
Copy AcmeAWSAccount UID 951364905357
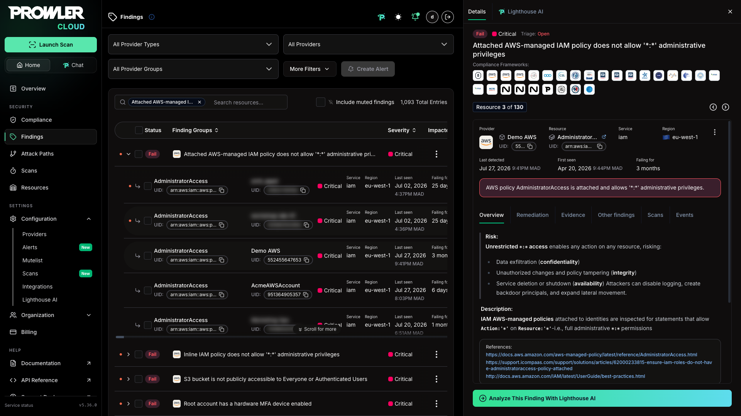tap(306, 295)
